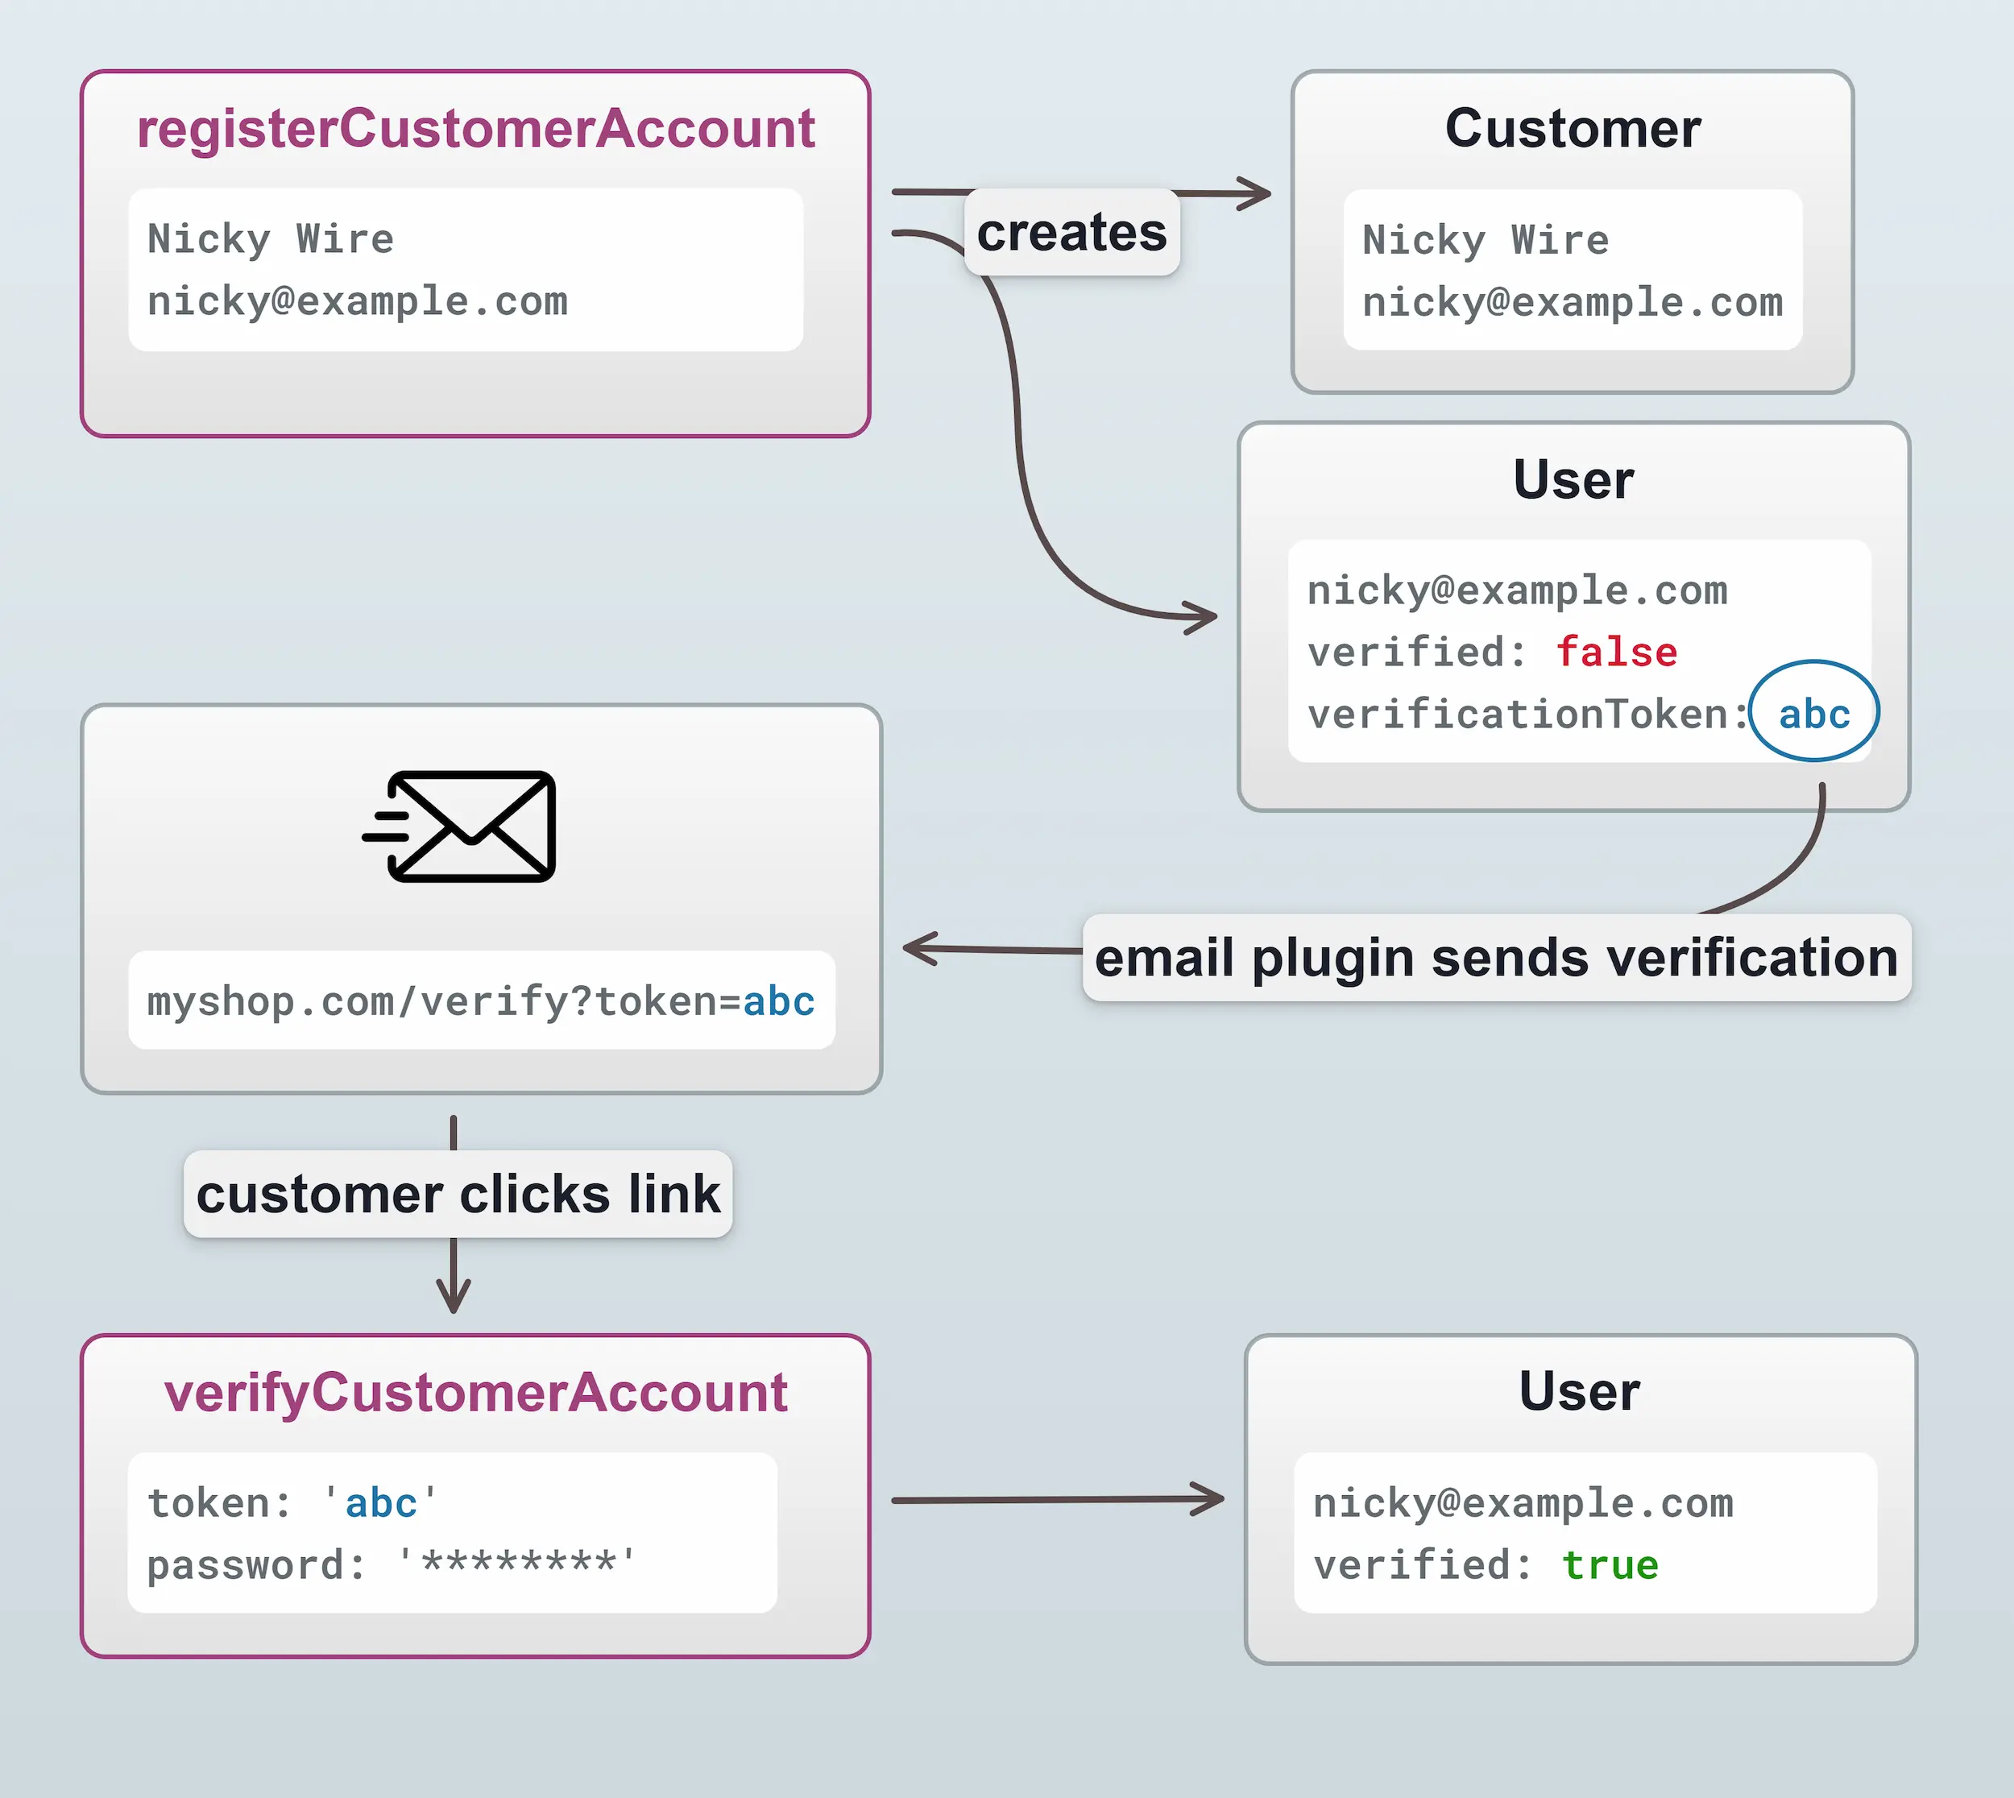Click the arrowhead pointing to the Customer box
2014x1798 pixels.
(1258, 193)
